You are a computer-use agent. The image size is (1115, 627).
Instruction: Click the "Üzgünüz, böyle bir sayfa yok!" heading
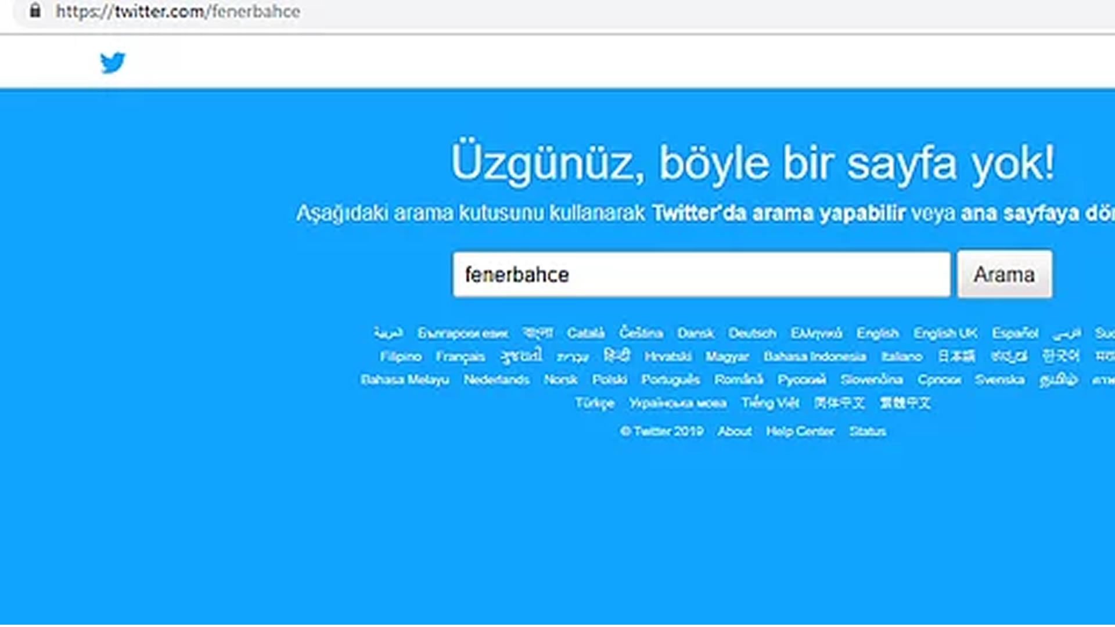point(753,163)
